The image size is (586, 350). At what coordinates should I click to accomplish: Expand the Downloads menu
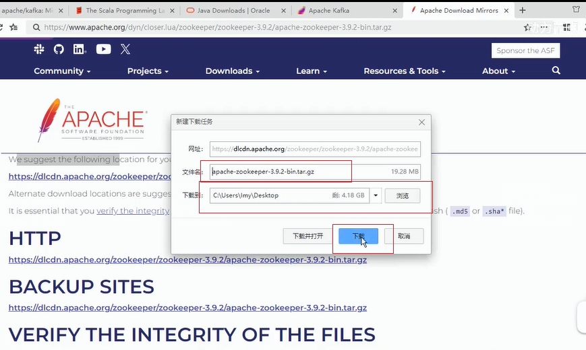(x=233, y=71)
